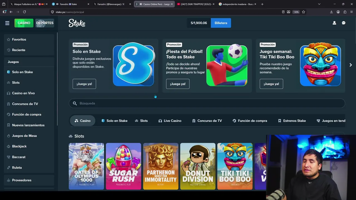The width and height of the screenshot is (356, 200).
Task: Click ¡Juega ya! on Tiki Tiki Boo Boo promo
Action: pos(271,84)
